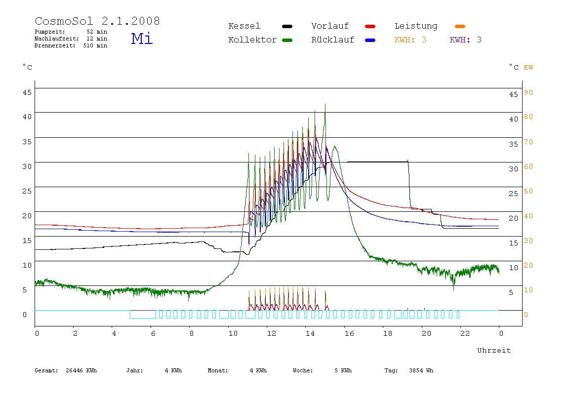
Task: Click the 'Leistung' legend label
Action: 416,26
